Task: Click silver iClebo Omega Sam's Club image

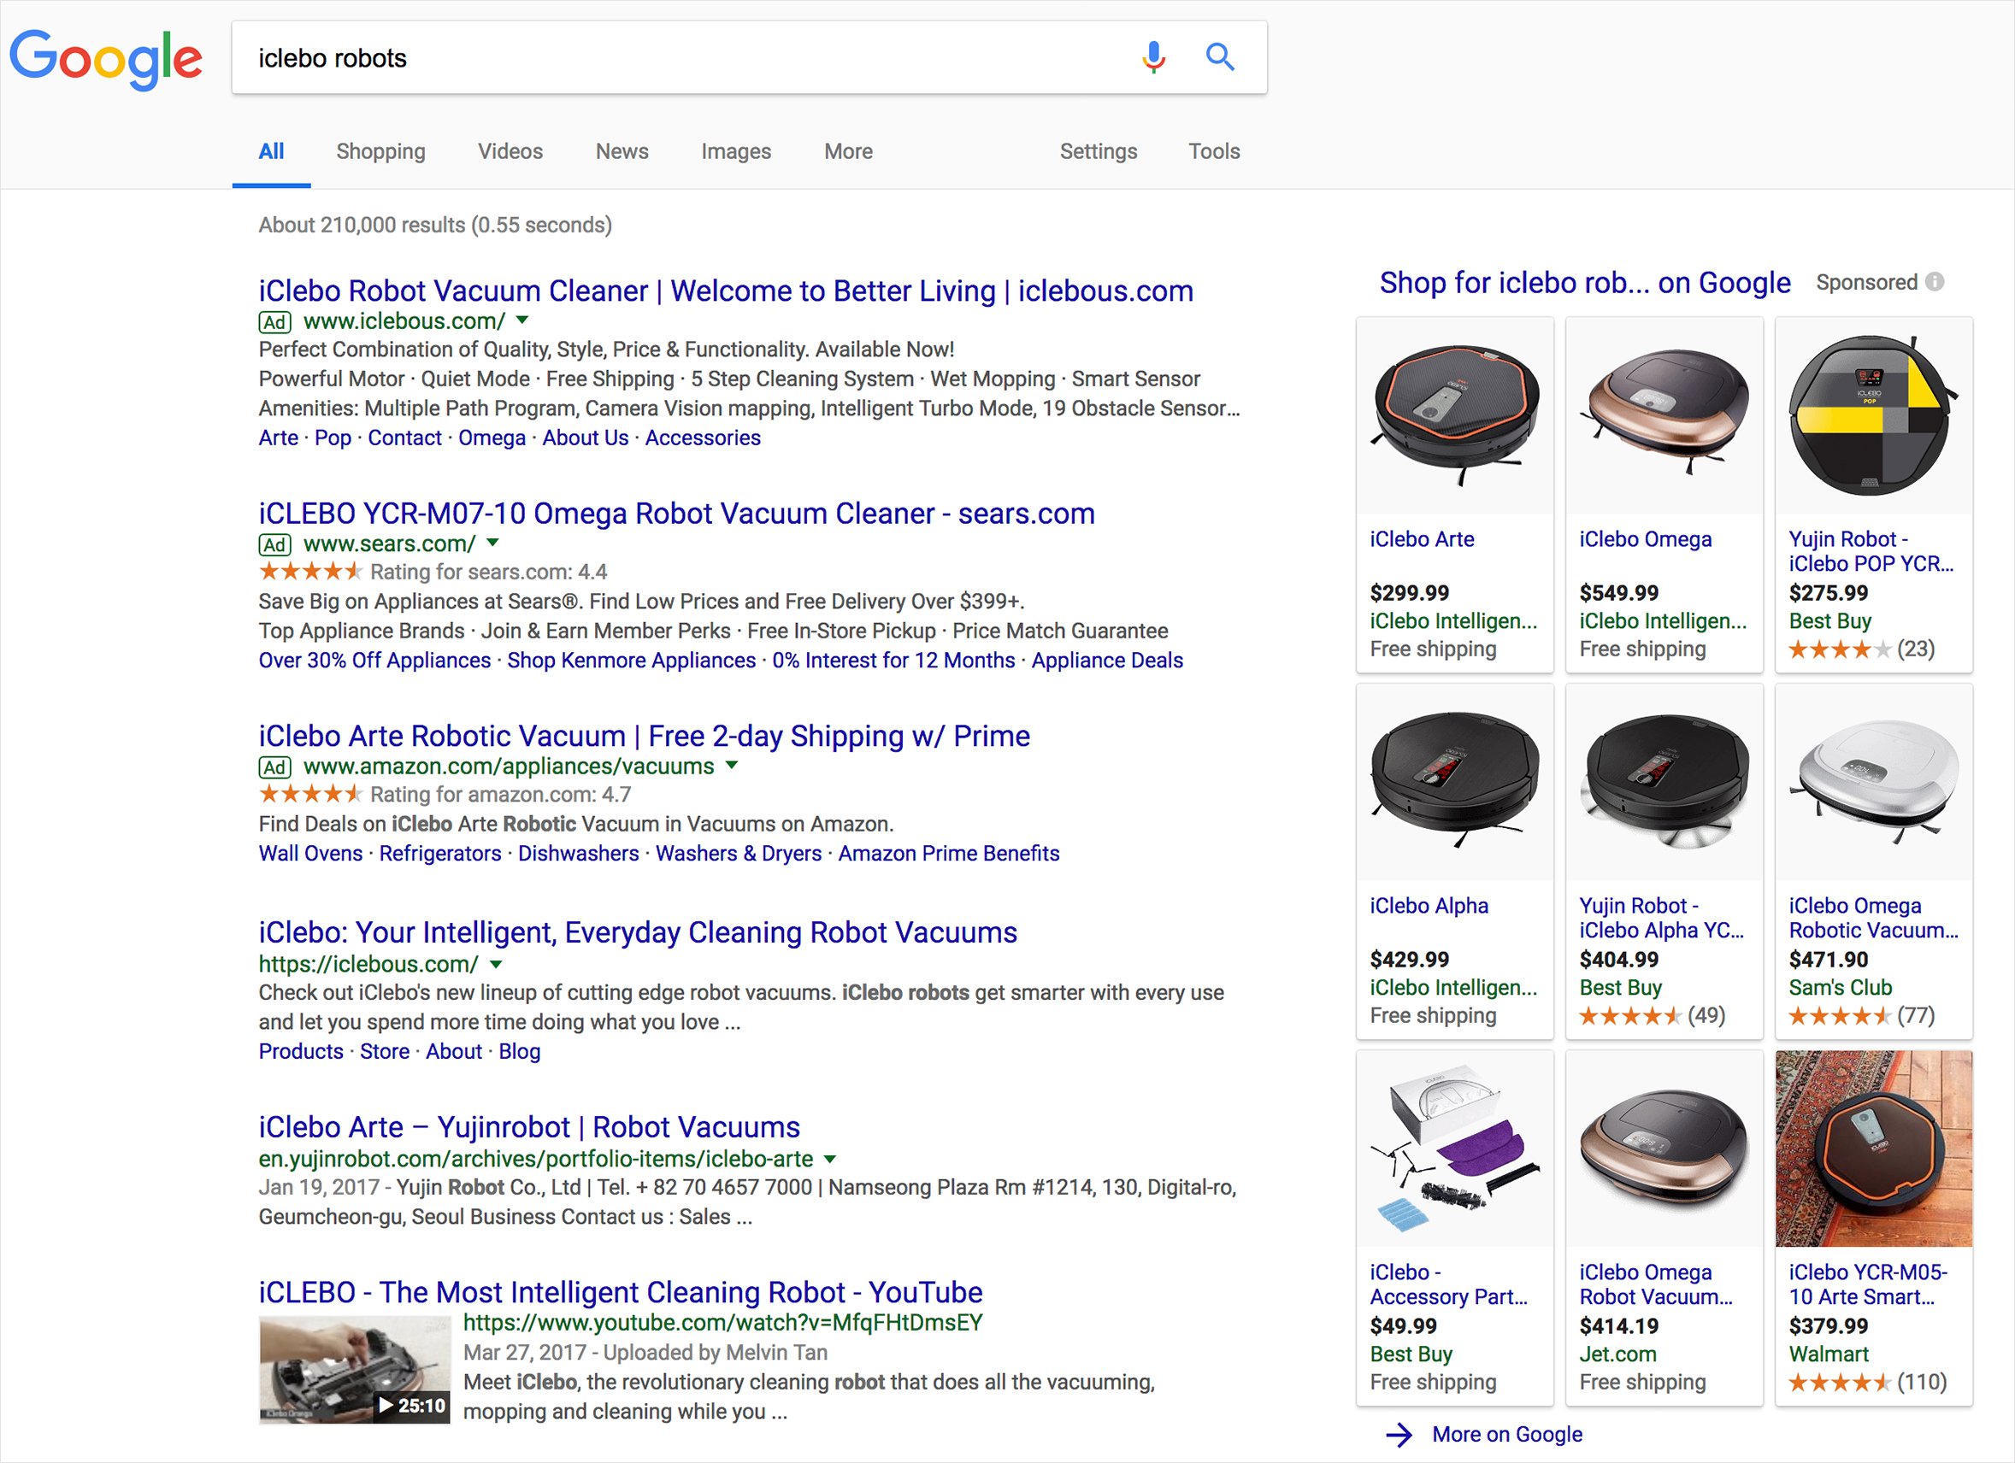Action: (1873, 782)
